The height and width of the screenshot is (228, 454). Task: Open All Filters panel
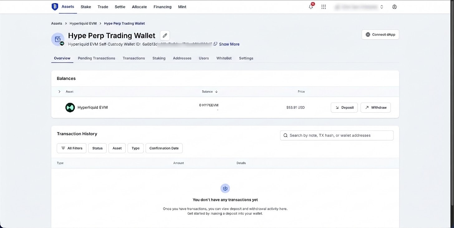(72, 148)
